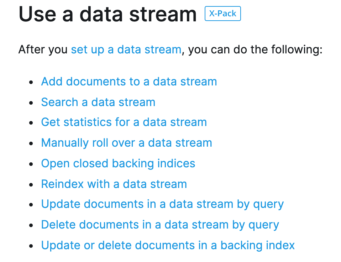Click the X-Pack badge next to heading
The height and width of the screenshot is (262, 341).
tap(223, 14)
